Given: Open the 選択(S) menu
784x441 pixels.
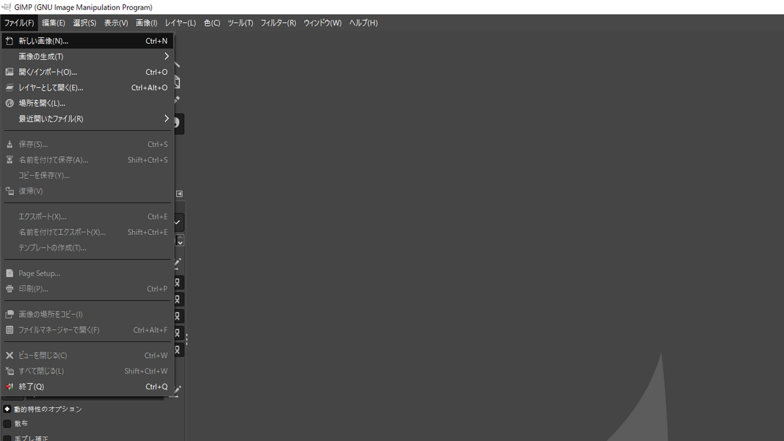Looking at the screenshot, I should (84, 23).
